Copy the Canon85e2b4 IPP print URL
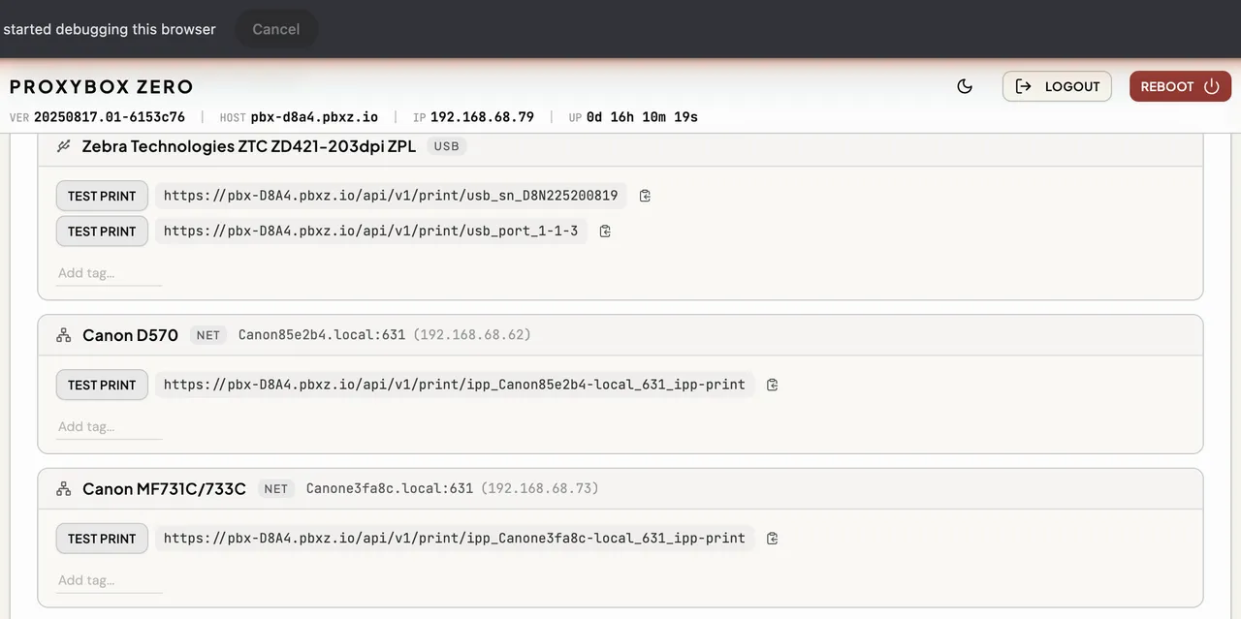 pyautogui.click(x=772, y=385)
